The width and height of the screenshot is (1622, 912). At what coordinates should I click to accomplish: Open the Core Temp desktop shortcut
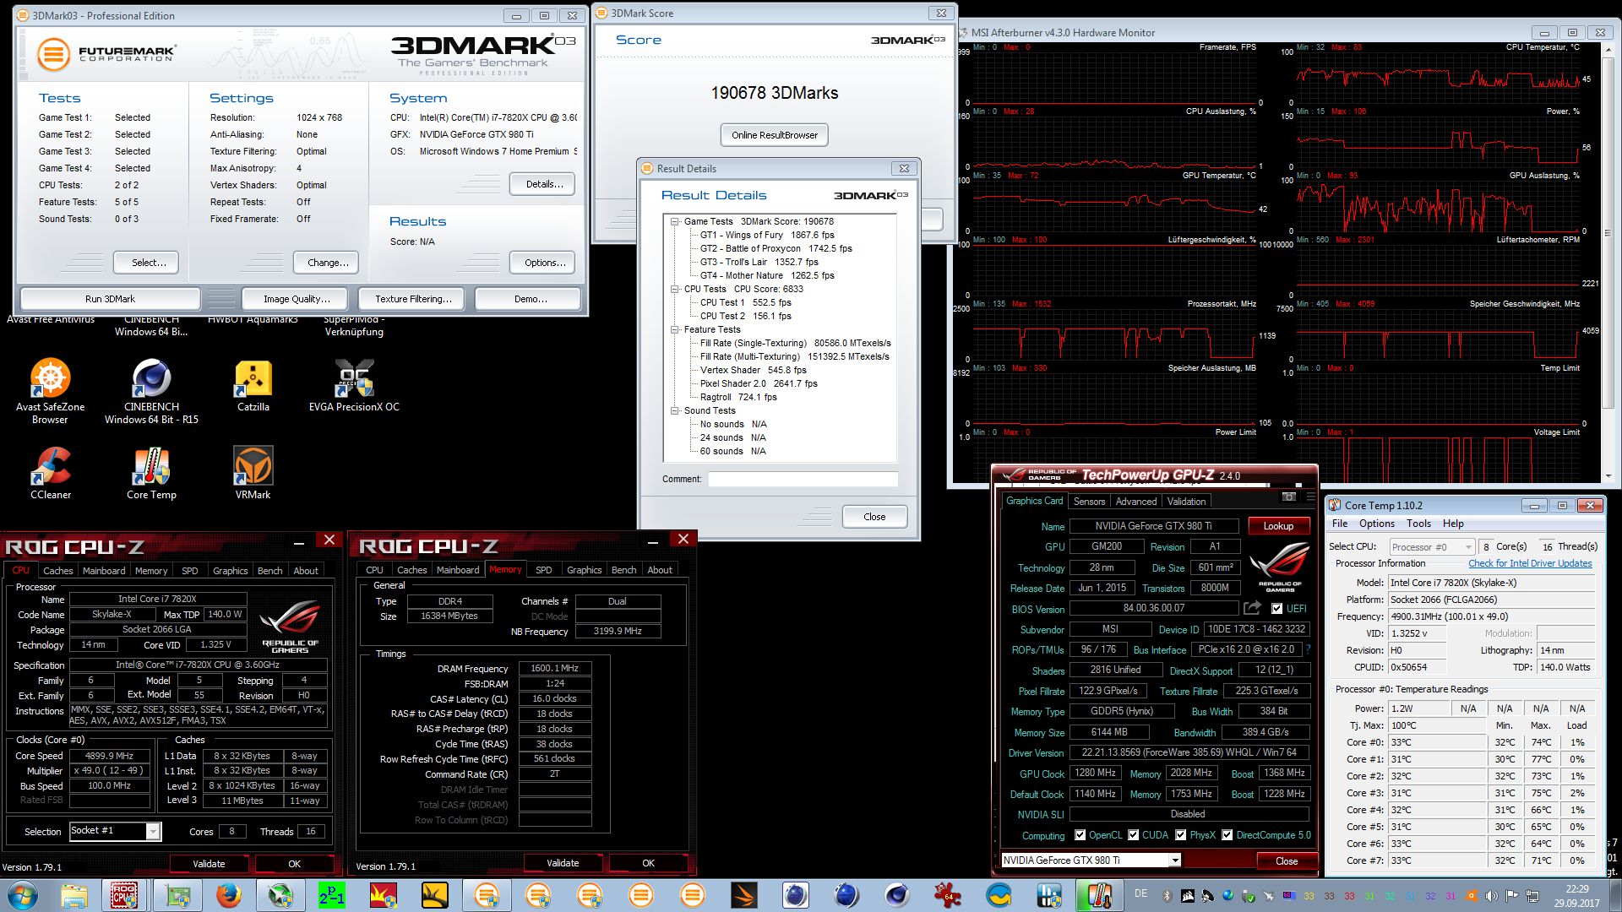(x=151, y=473)
